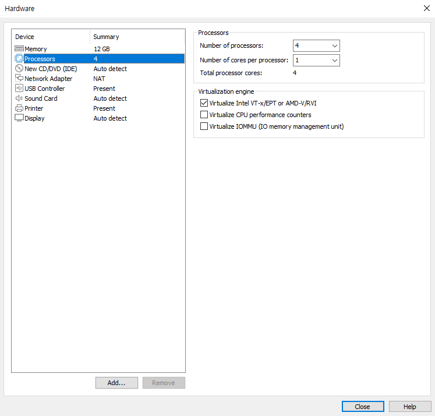The width and height of the screenshot is (435, 416).
Task: Click the Processors chip icon
Action: (19, 59)
